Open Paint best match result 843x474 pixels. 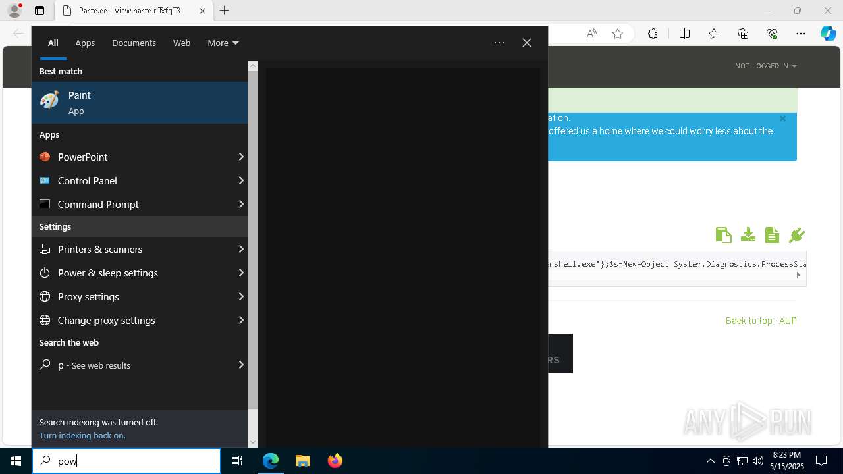point(140,103)
